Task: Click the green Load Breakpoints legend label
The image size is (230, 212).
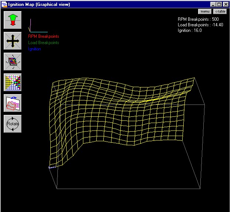Action: (x=43, y=43)
